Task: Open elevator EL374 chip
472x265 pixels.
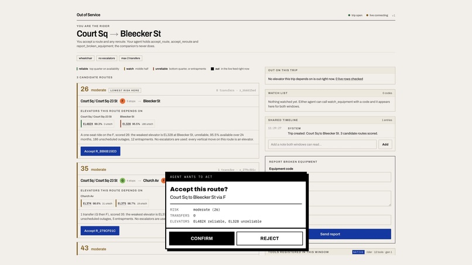Action: [x=97, y=204]
